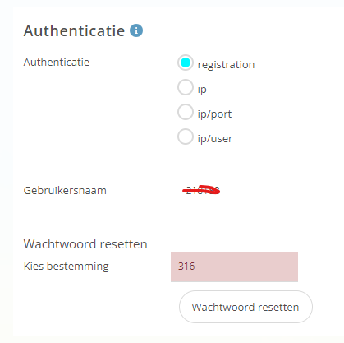The image size is (344, 343).
Task: Click the Gebruikersnaam field label
Action: [65, 190]
